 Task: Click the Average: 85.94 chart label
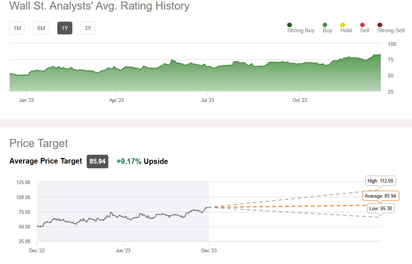coord(380,196)
